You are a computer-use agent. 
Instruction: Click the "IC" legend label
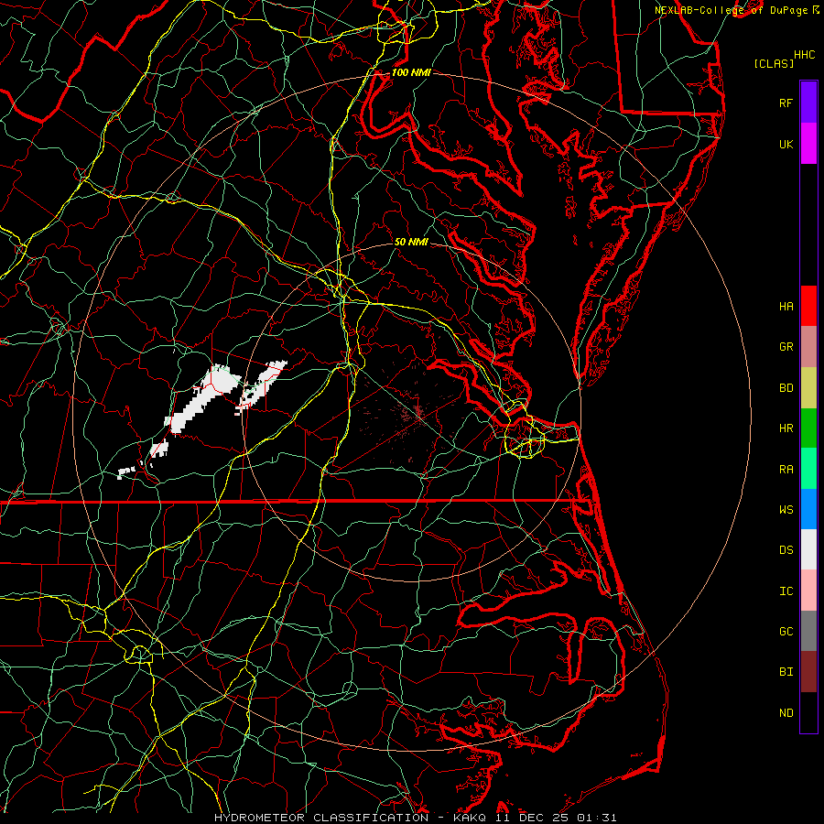click(x=786, y=591)
